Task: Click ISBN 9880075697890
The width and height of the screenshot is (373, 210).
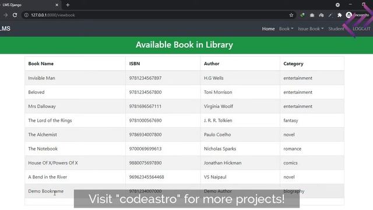Action: (x=145, y=163)
